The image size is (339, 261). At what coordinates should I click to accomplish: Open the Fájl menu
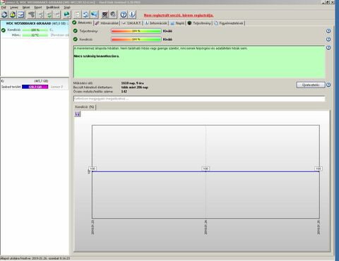pyautogui.click(x=4, y=7)
